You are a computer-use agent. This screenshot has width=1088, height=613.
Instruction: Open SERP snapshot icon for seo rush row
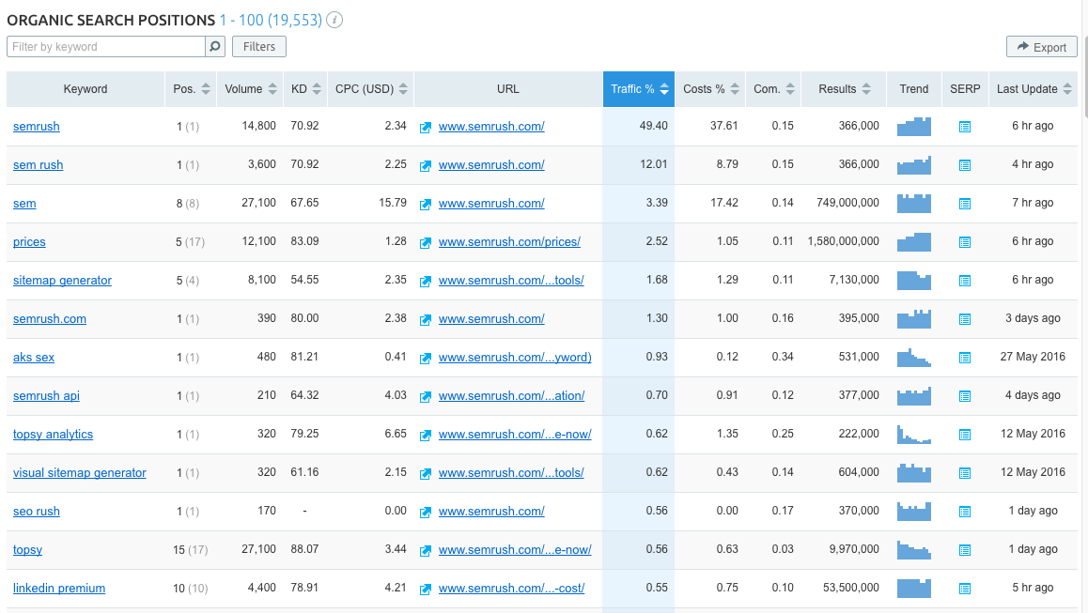[964, 512]
